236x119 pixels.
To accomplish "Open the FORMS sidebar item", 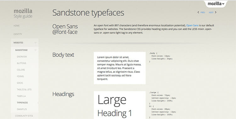I will 20,76.
